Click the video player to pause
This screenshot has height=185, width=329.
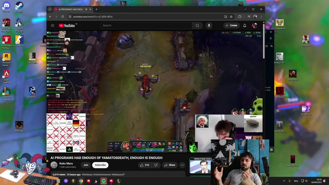tap(154, 92)
